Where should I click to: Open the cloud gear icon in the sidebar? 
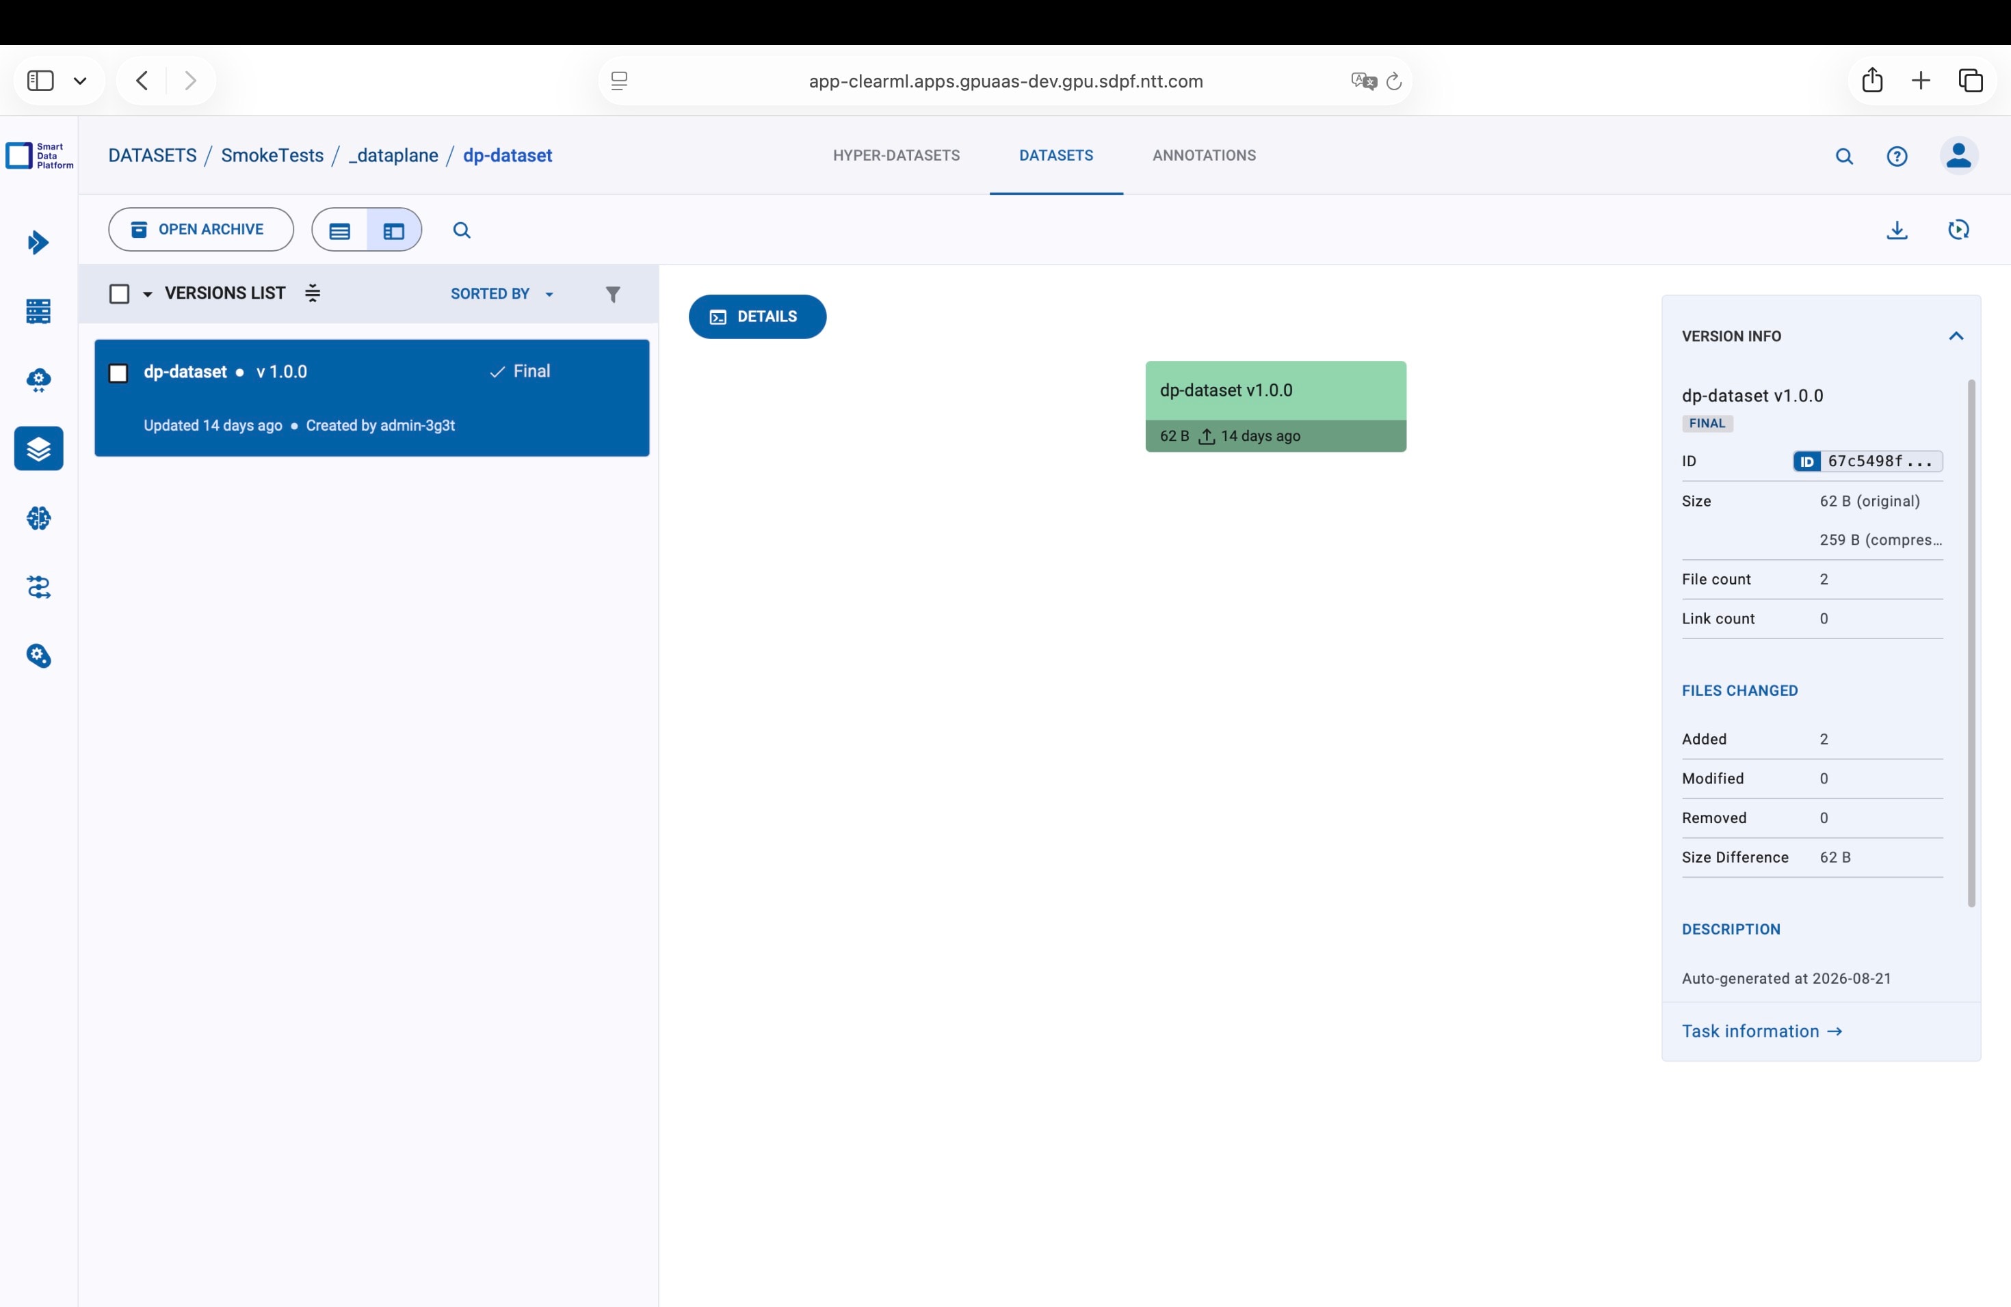coord(38,381)
